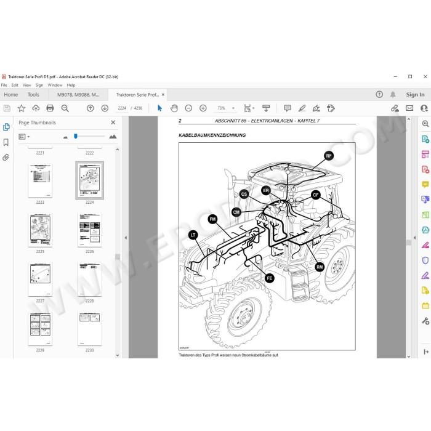The height and width of the screenshot is (431, 431).
Task: Expand the right tools pane
Action: [426, 352]
